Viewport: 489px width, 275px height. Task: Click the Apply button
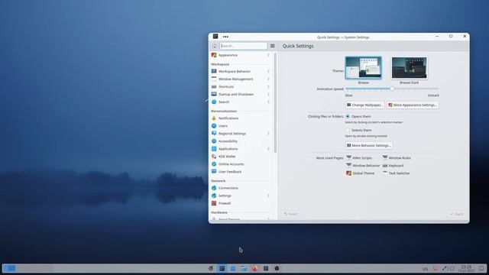(x=457, y=214)
